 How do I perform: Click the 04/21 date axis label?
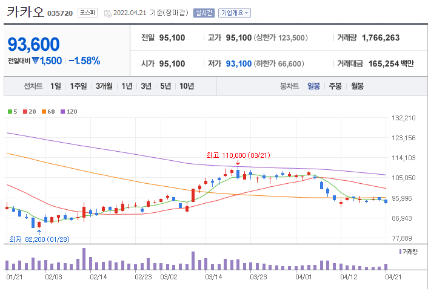click(x=393, y=277)
